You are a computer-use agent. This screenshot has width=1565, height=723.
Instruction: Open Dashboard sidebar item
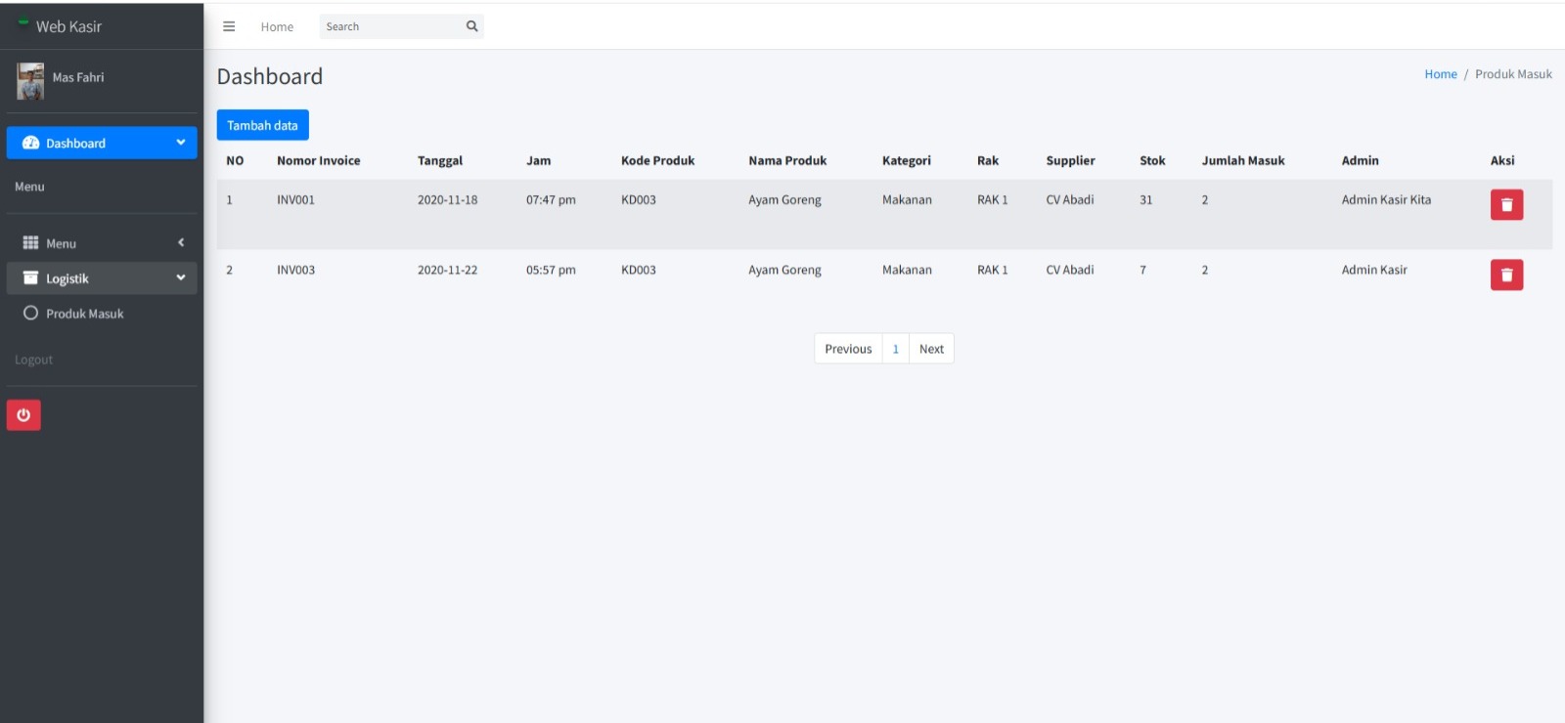point(102,143)
